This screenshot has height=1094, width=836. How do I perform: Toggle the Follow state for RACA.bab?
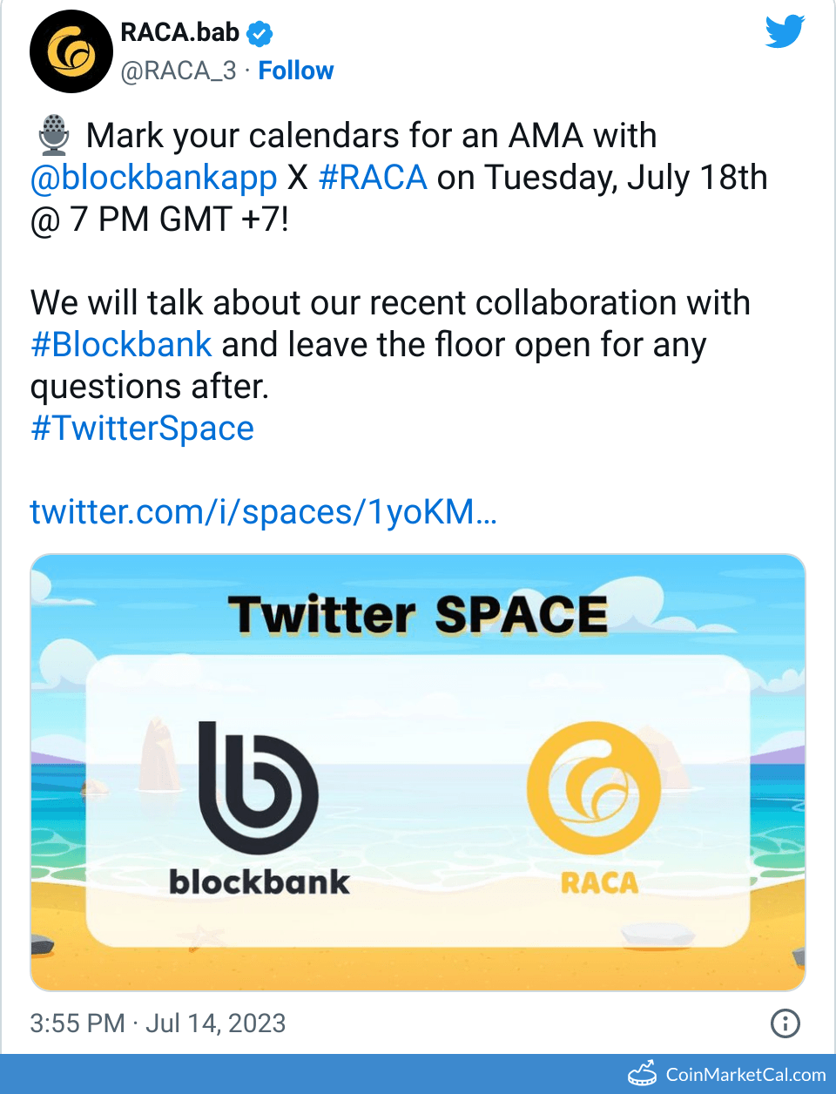pos(296,71)
